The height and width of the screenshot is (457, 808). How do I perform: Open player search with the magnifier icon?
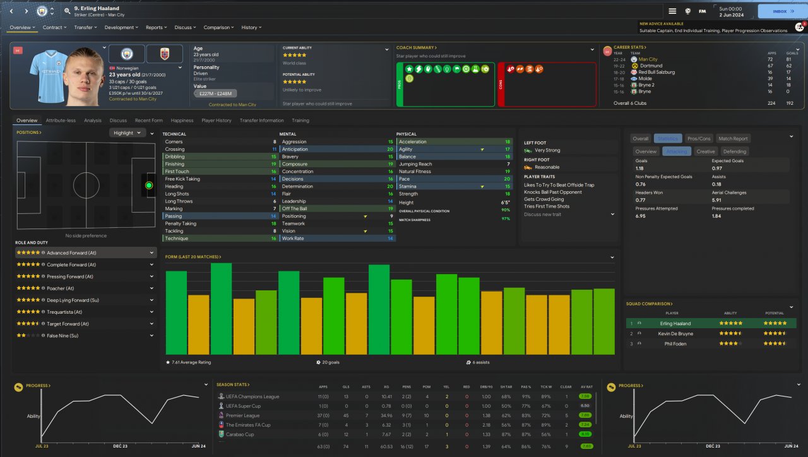coord(67,11)
